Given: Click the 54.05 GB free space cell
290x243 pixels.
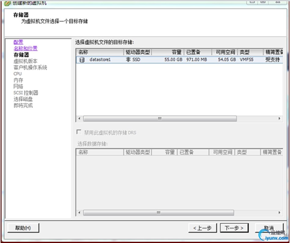Looking at the screenshot, I should [227, 60].
